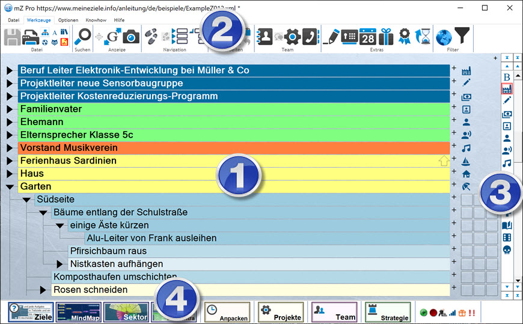Click the telephone icon in Team group
This screenshot has width=523, height=324.
point(310,37)
